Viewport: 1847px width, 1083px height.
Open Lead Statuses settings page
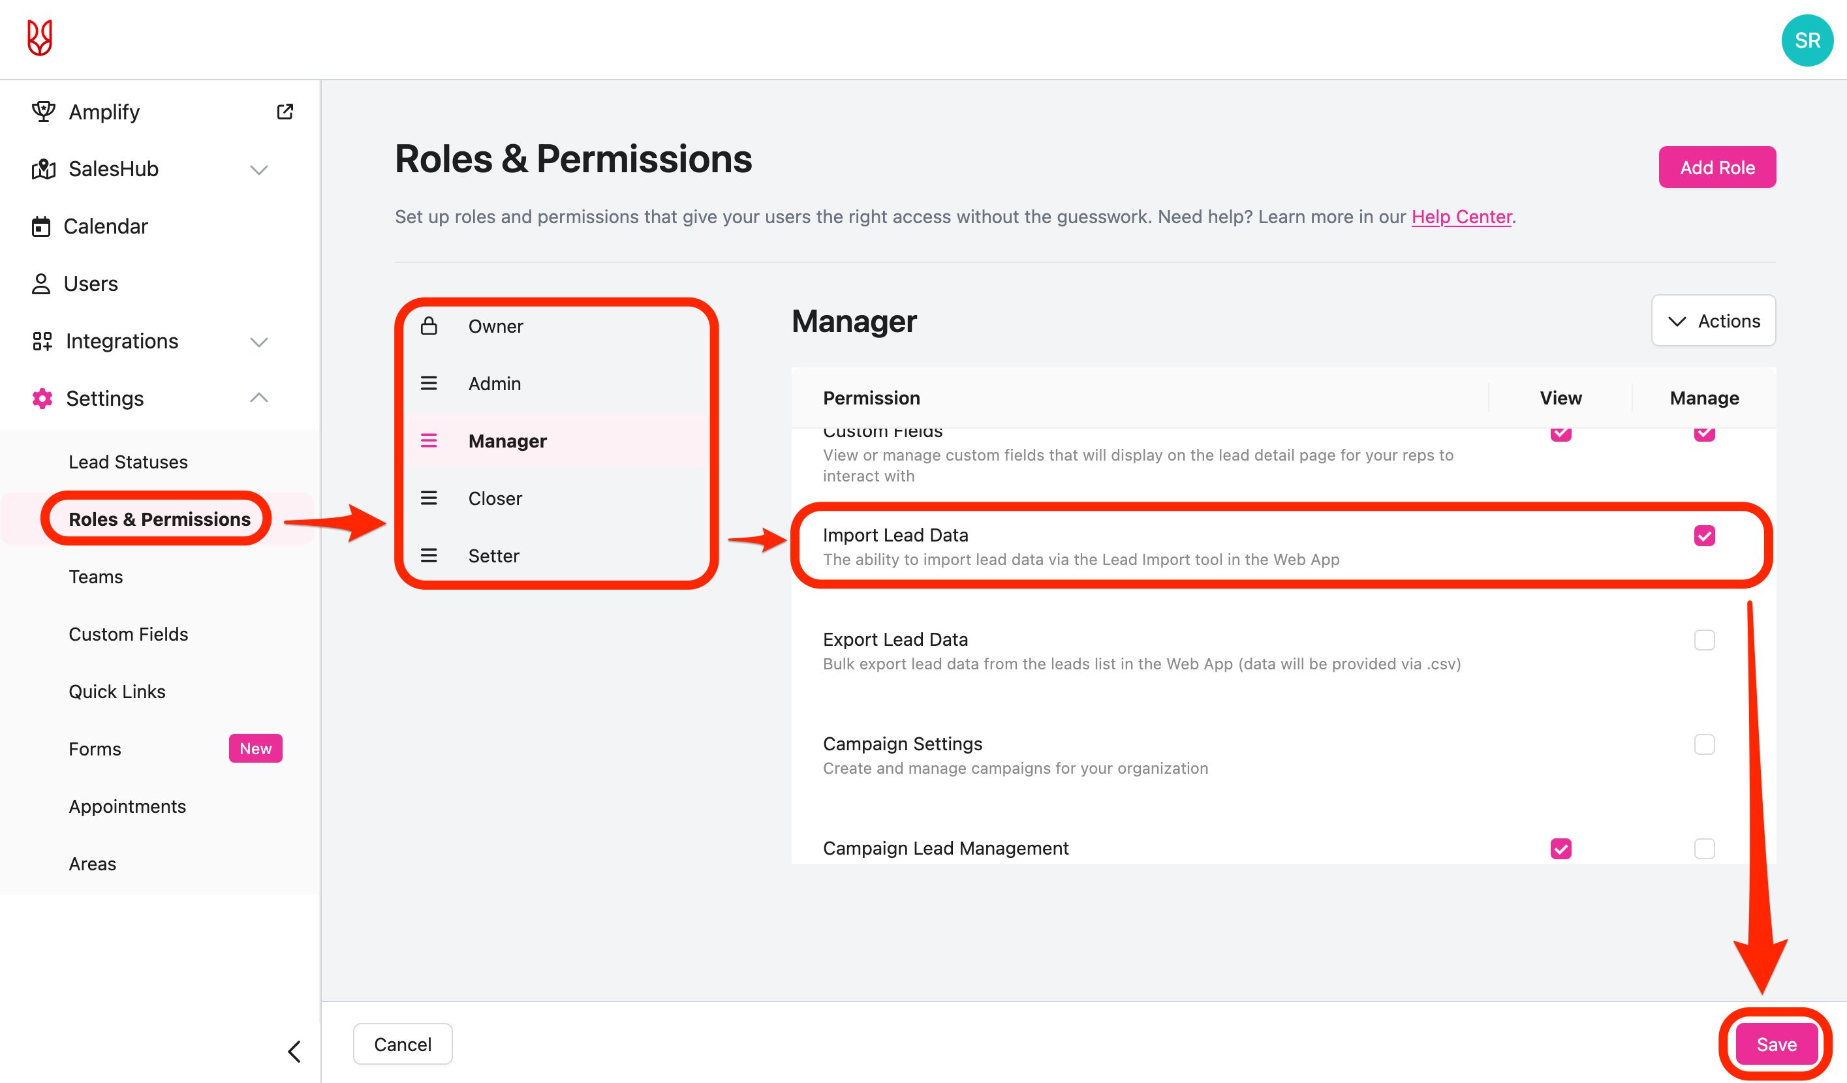click(x=129, y=462)
